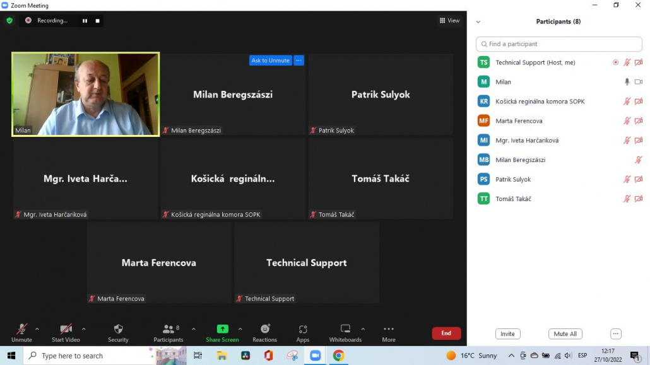Expand audio options arrow beside Unmute
The width and height of the screenshot is (650, 365).
[x=37, y=328]
